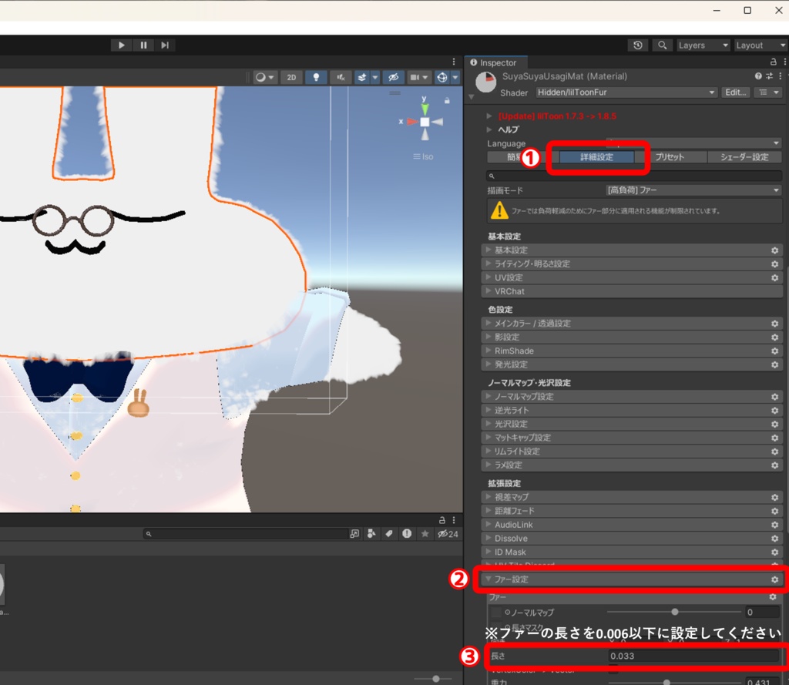
Task: Toggle hidden objects scene visibility icon
Action: pyautogui.click(x=393, y=78)
